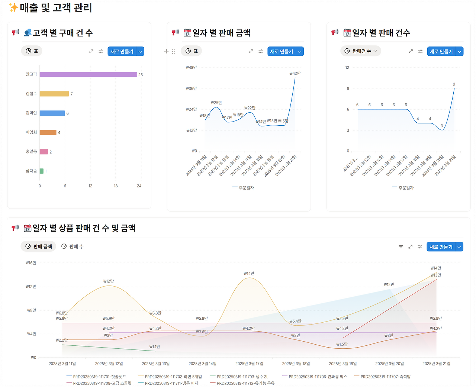Click the value 9 data label in 판매 건수 chart
This screenshot has height=387, width=476.
tap(454, 84)
